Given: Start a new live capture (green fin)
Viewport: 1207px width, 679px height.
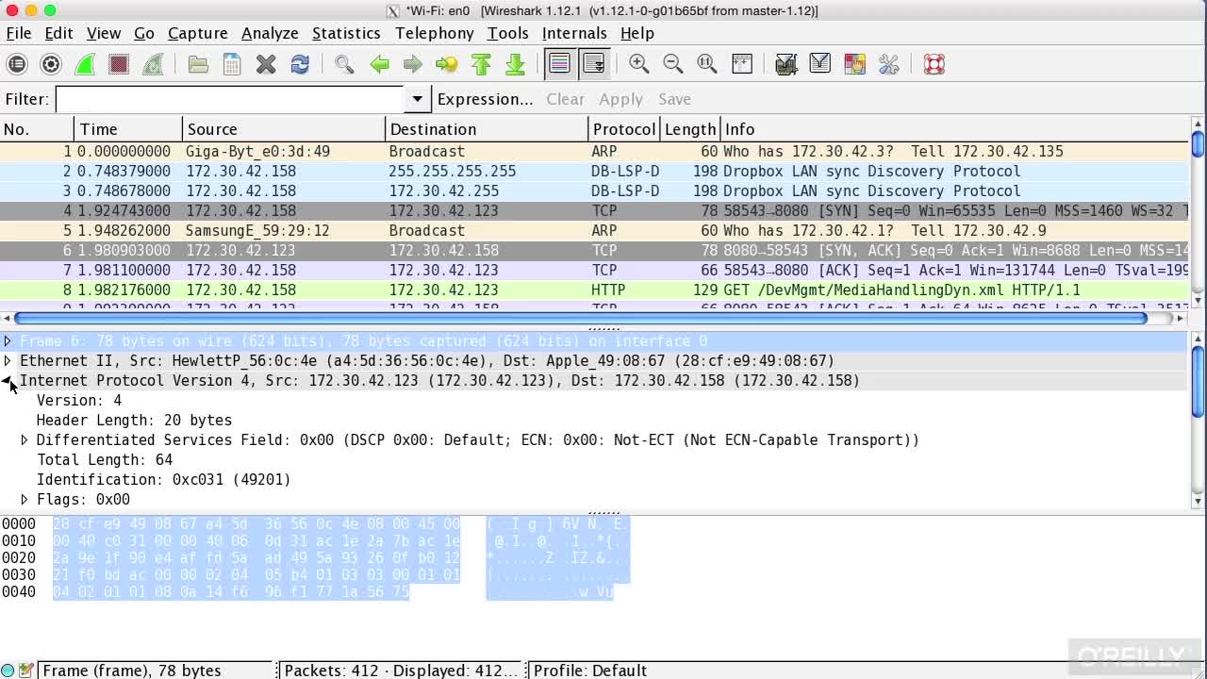Looking at the screenshot, I should click(85, 64).
